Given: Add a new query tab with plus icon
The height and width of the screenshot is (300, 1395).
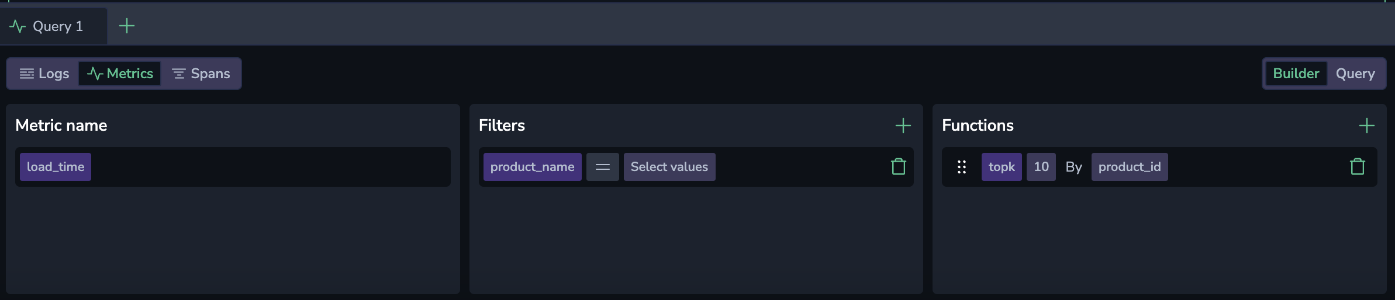Looking at the screenshot, I should click(126, 26).
